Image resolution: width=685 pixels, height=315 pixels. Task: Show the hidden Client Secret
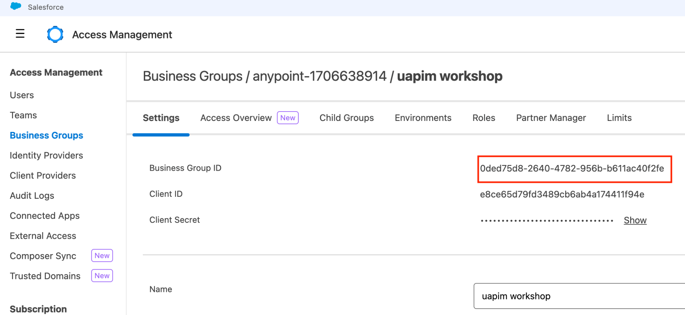coord(635,220)
